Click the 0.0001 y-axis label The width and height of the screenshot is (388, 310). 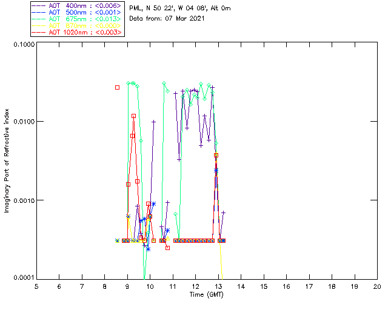(24, 278)
